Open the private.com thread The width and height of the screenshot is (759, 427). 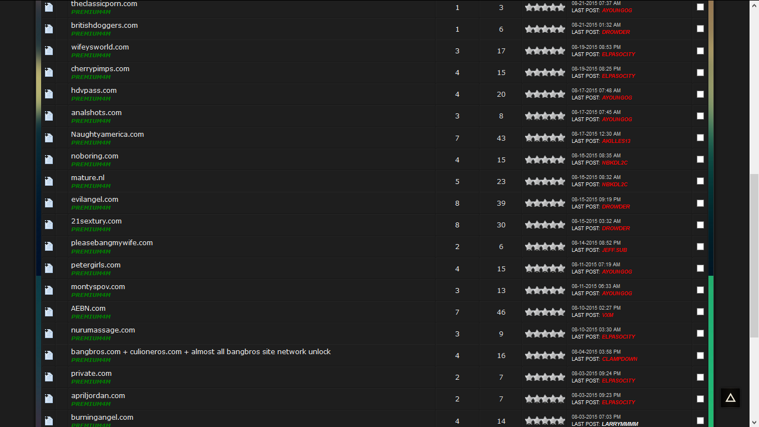pos(91,374)
